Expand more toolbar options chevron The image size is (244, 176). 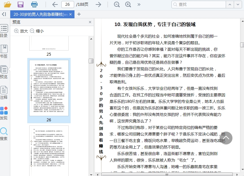coord(139,5)
